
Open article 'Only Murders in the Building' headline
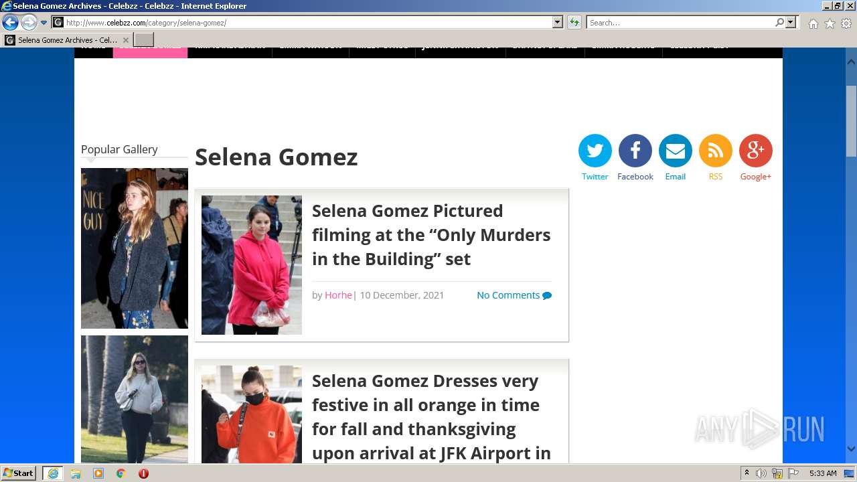click(431, 235)
